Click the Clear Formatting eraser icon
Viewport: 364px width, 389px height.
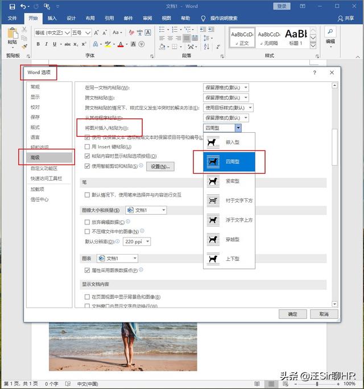pyautogui.click(x=131, y=32)
